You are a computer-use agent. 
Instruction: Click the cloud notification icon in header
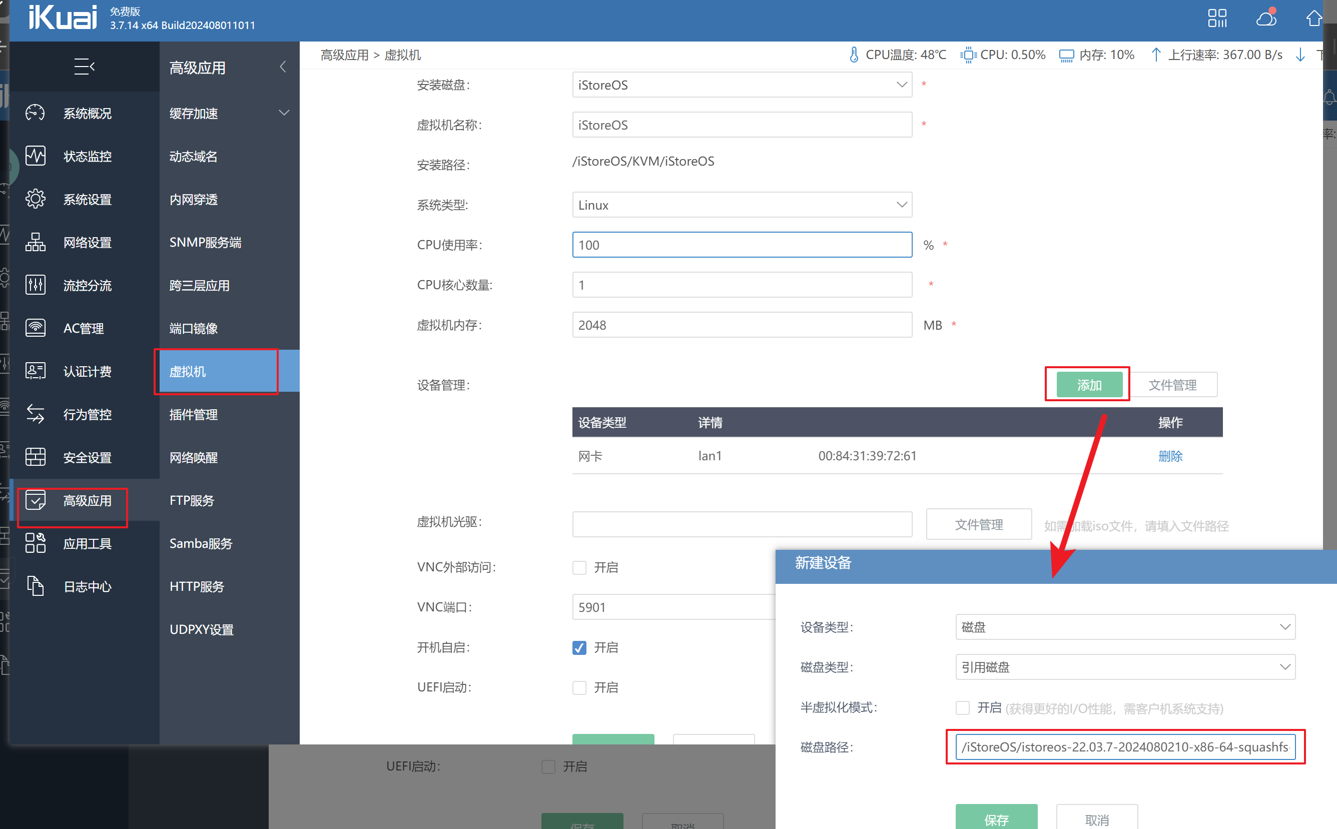point(1266,18)
